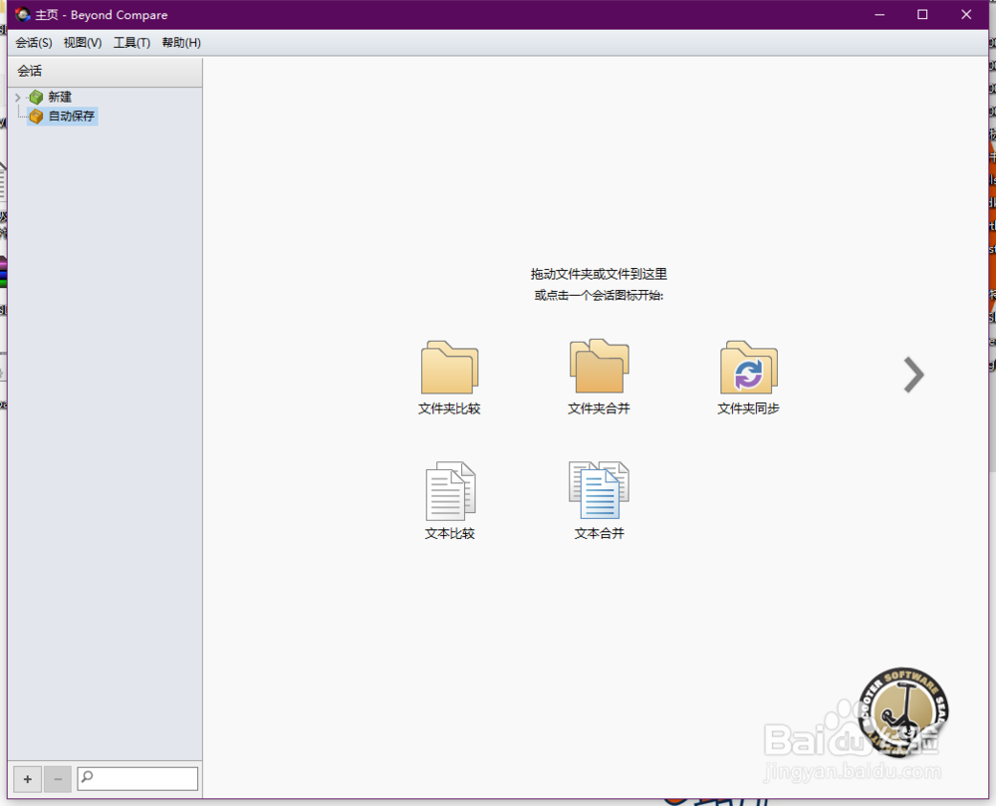Add a new session with plus button
The image size is (996, 806).
tap(27, 779)
